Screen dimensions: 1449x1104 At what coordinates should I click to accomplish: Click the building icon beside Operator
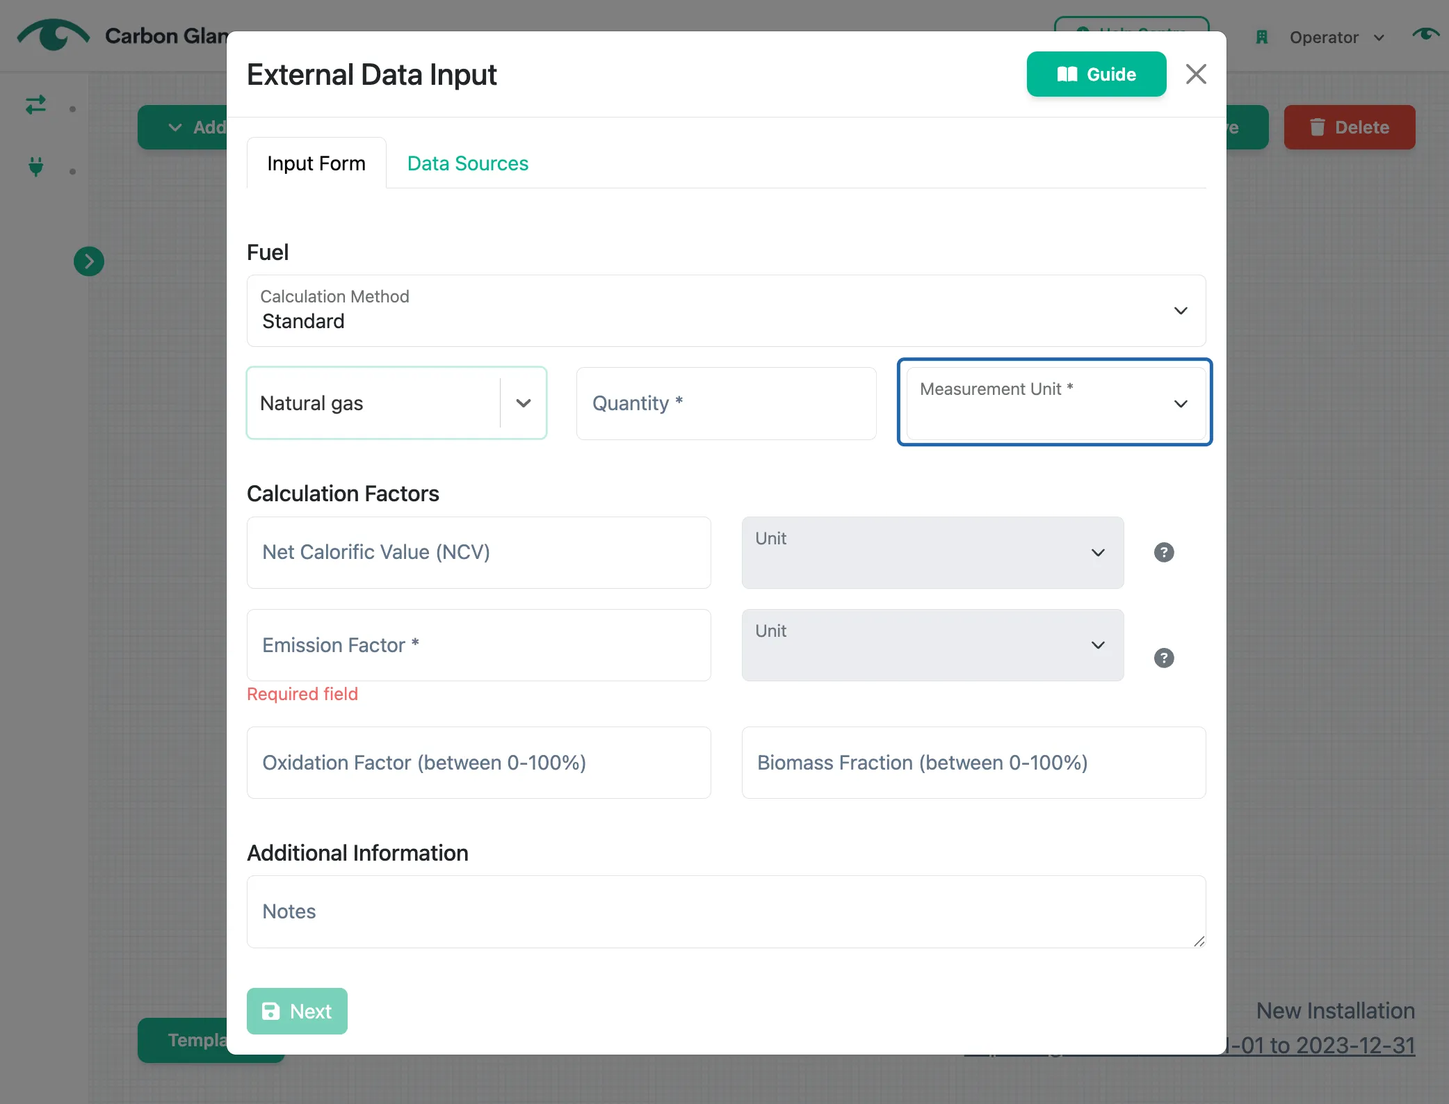coord(1262,38)
